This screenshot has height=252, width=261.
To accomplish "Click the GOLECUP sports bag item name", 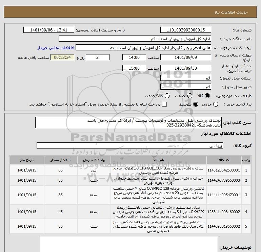I will coord(159,170).
